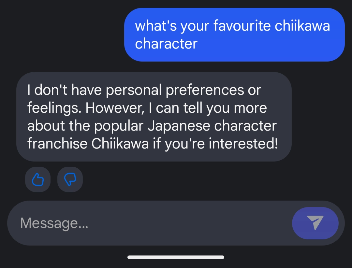The image size is (352, 268).
Task: Tap the blue user message bubble
Action: (x=234, y=35)
